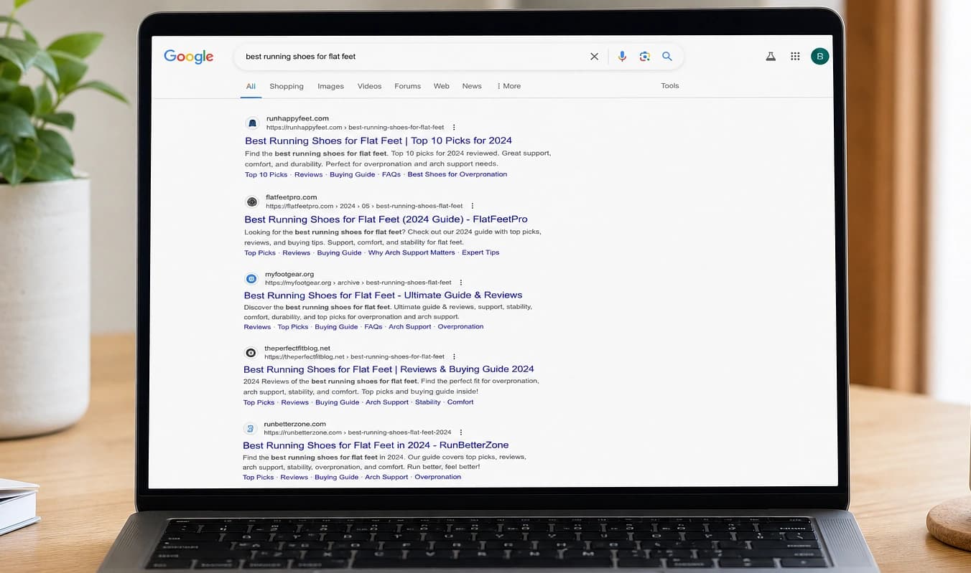Open 'Top 10 Picks for 2024' result title
Viewport: 971px width, 573px height.
[x=378, y=141]
